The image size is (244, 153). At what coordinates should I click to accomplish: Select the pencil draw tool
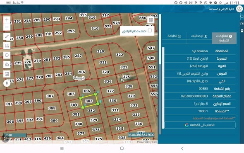[x=7, y=36]
